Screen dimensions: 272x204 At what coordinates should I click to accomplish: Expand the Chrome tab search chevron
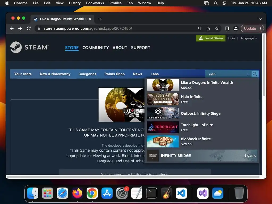[260, 19]
